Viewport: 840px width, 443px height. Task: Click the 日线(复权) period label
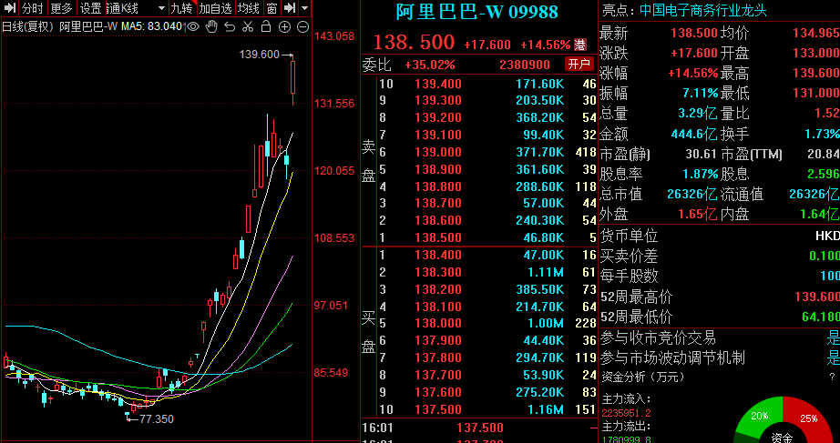coord(27,26)
